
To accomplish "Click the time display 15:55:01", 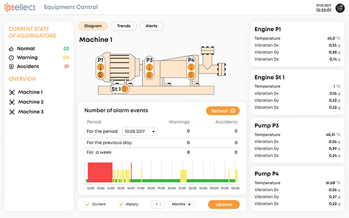I will click(323, 10).
